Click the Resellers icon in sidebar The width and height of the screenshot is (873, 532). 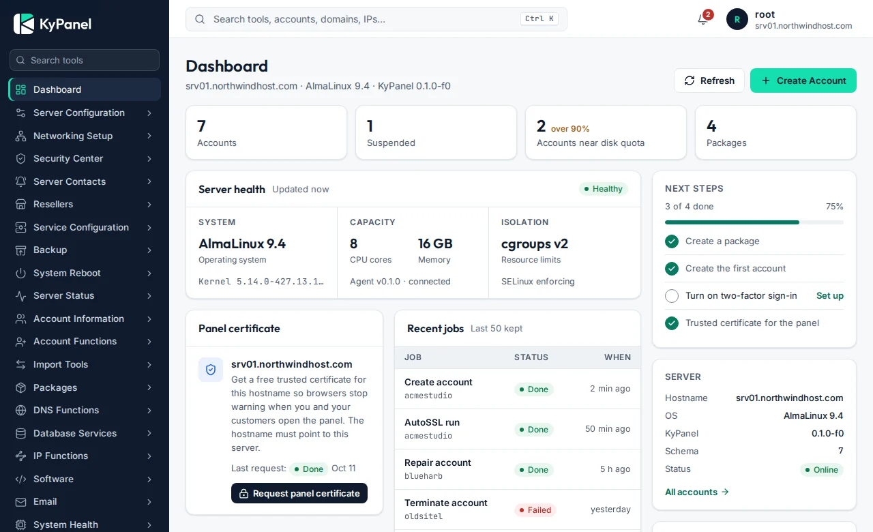[20, 204]
